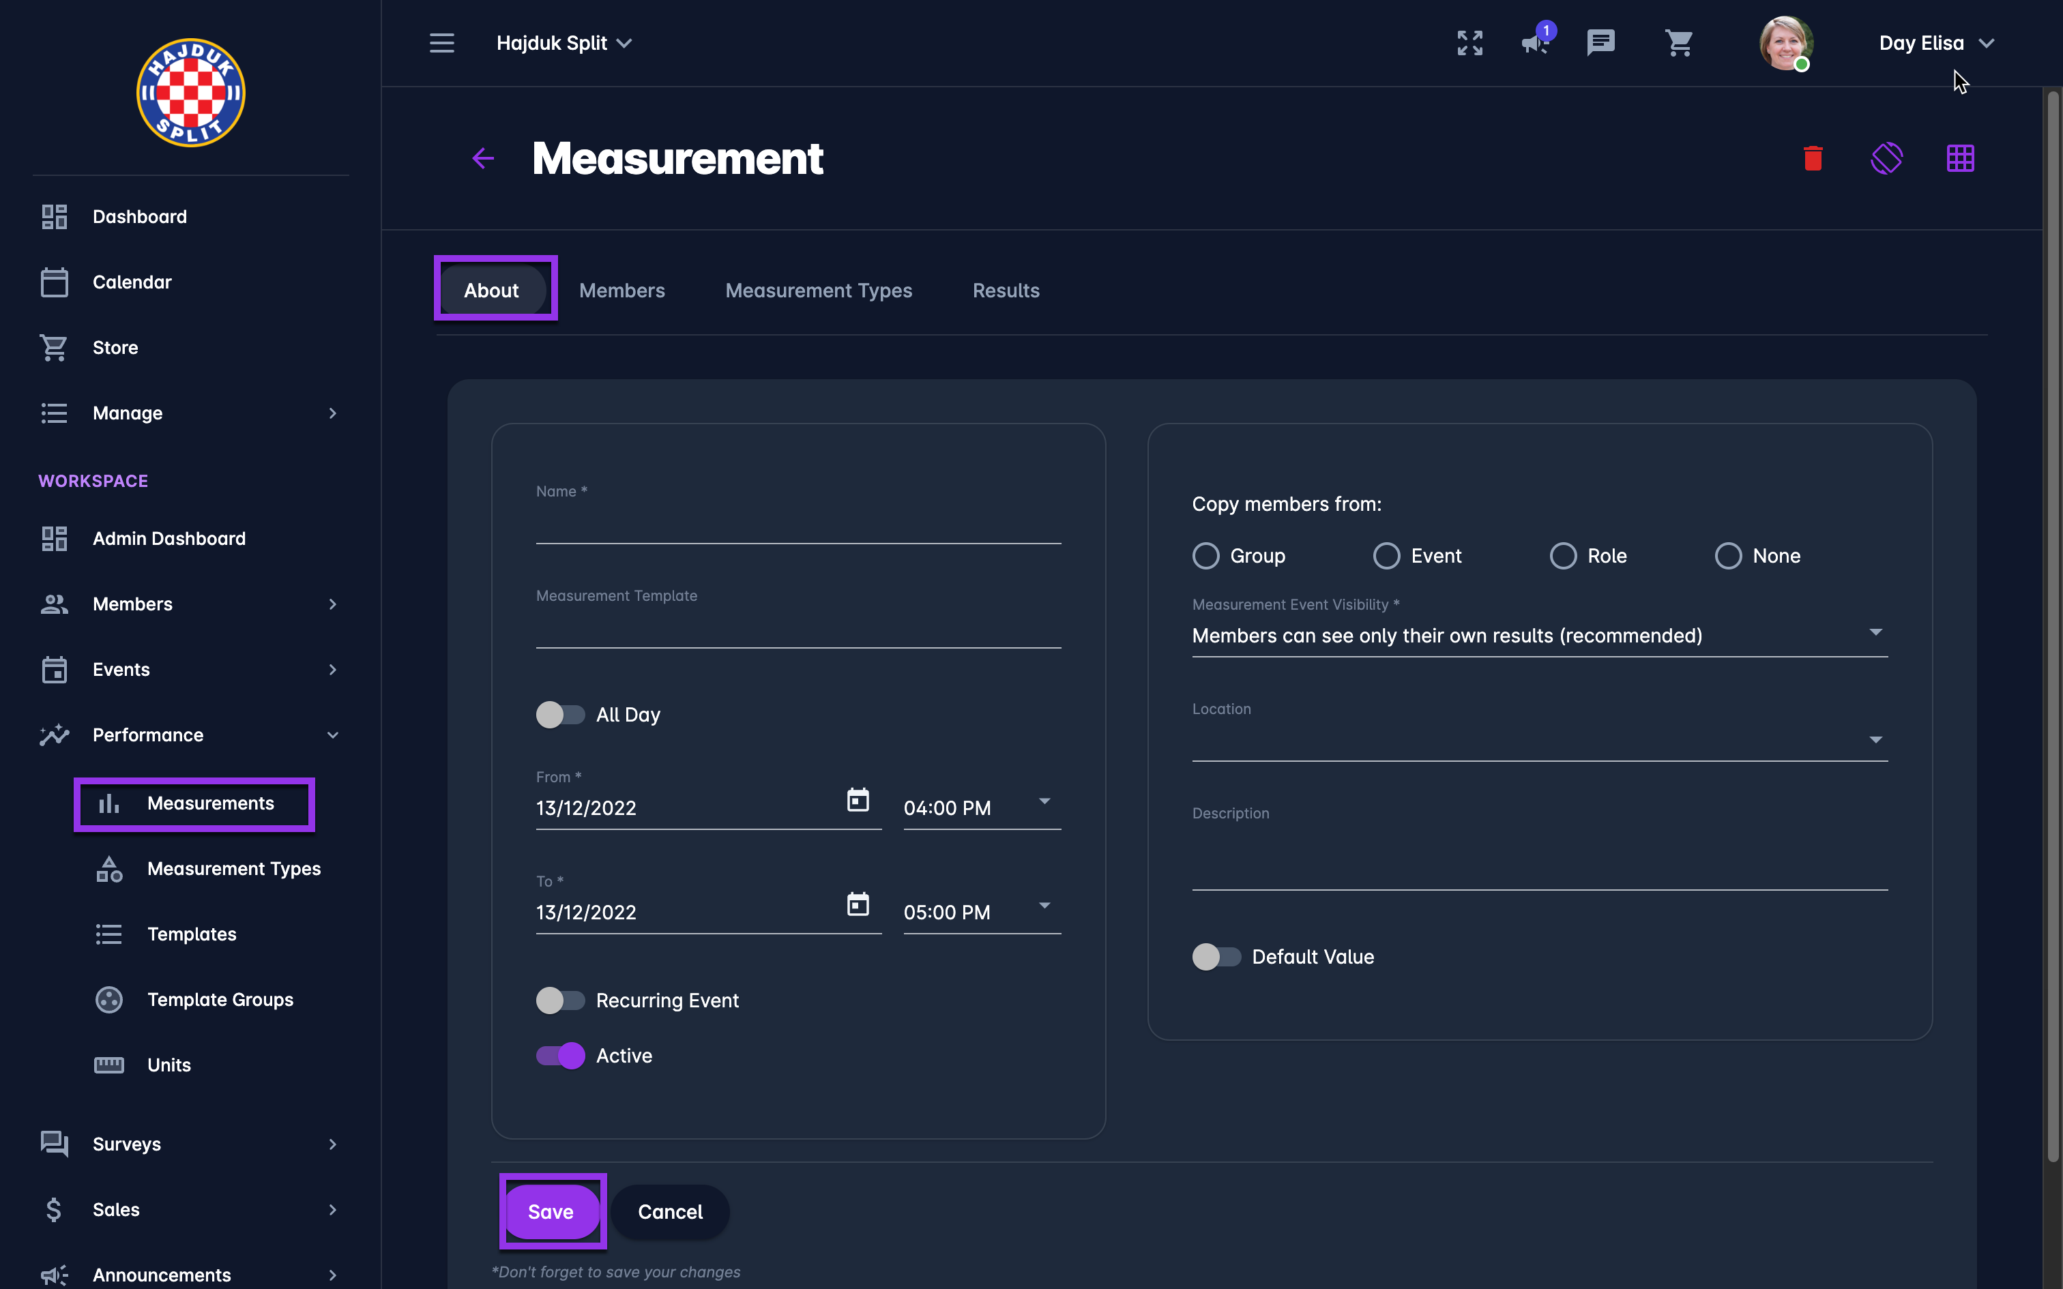
Task: Enable the All Day toggle
Action: [x=560, y=715]
